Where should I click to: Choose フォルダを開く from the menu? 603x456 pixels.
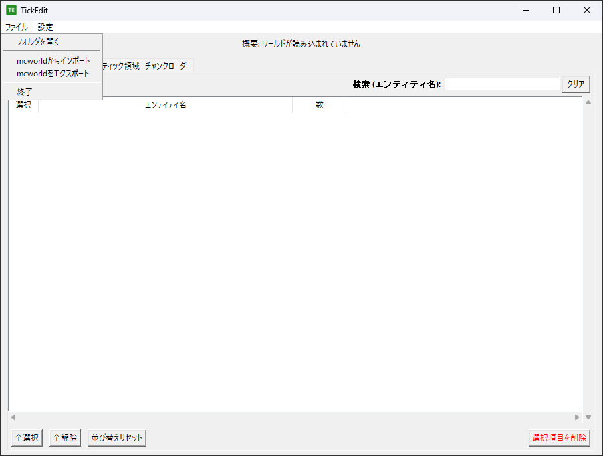point(52,42)
